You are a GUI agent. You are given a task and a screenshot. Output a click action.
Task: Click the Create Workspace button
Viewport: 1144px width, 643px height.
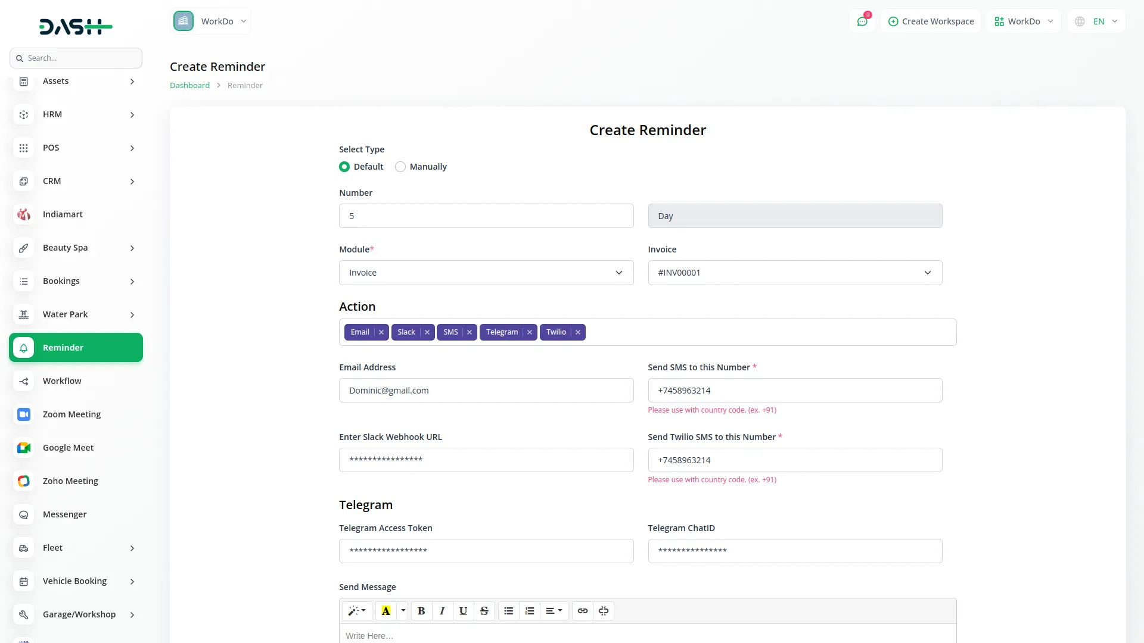coord(931,21)
